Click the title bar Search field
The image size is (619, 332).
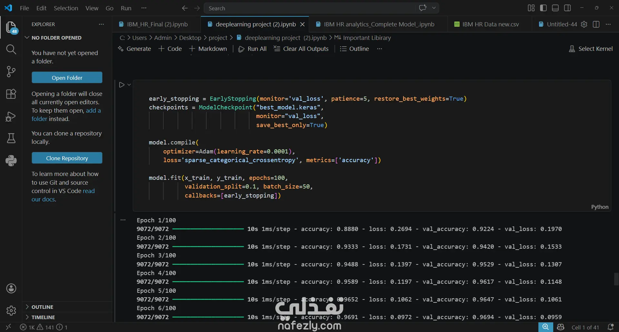coord(310,8)
